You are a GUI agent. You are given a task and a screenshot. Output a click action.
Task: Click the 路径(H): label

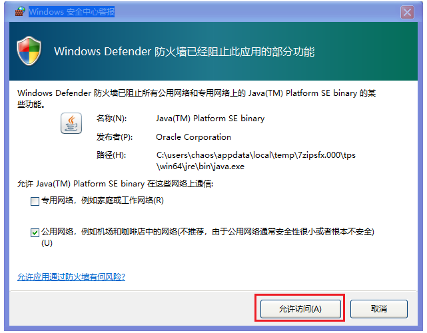coord(111,155)
